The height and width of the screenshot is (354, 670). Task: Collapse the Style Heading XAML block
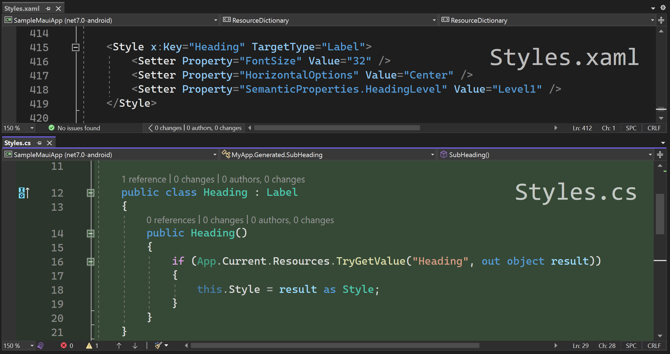click(76, 47)
